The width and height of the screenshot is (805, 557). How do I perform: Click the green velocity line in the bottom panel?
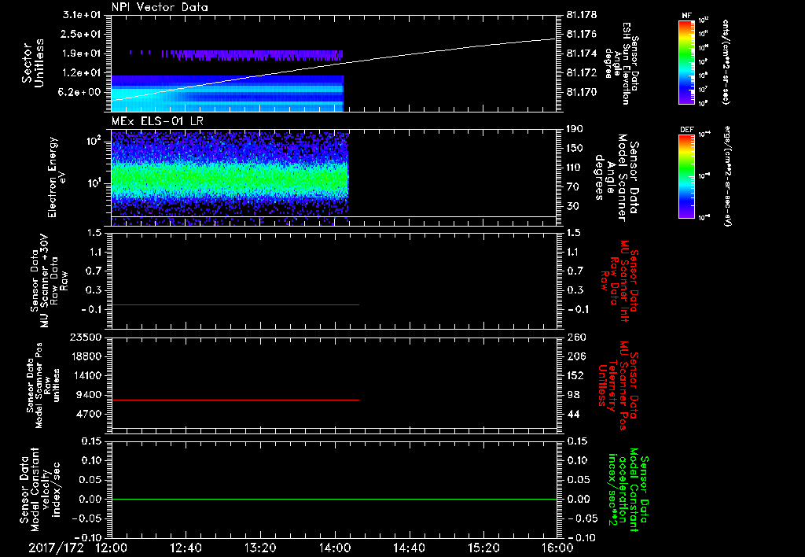click(334, 499)
